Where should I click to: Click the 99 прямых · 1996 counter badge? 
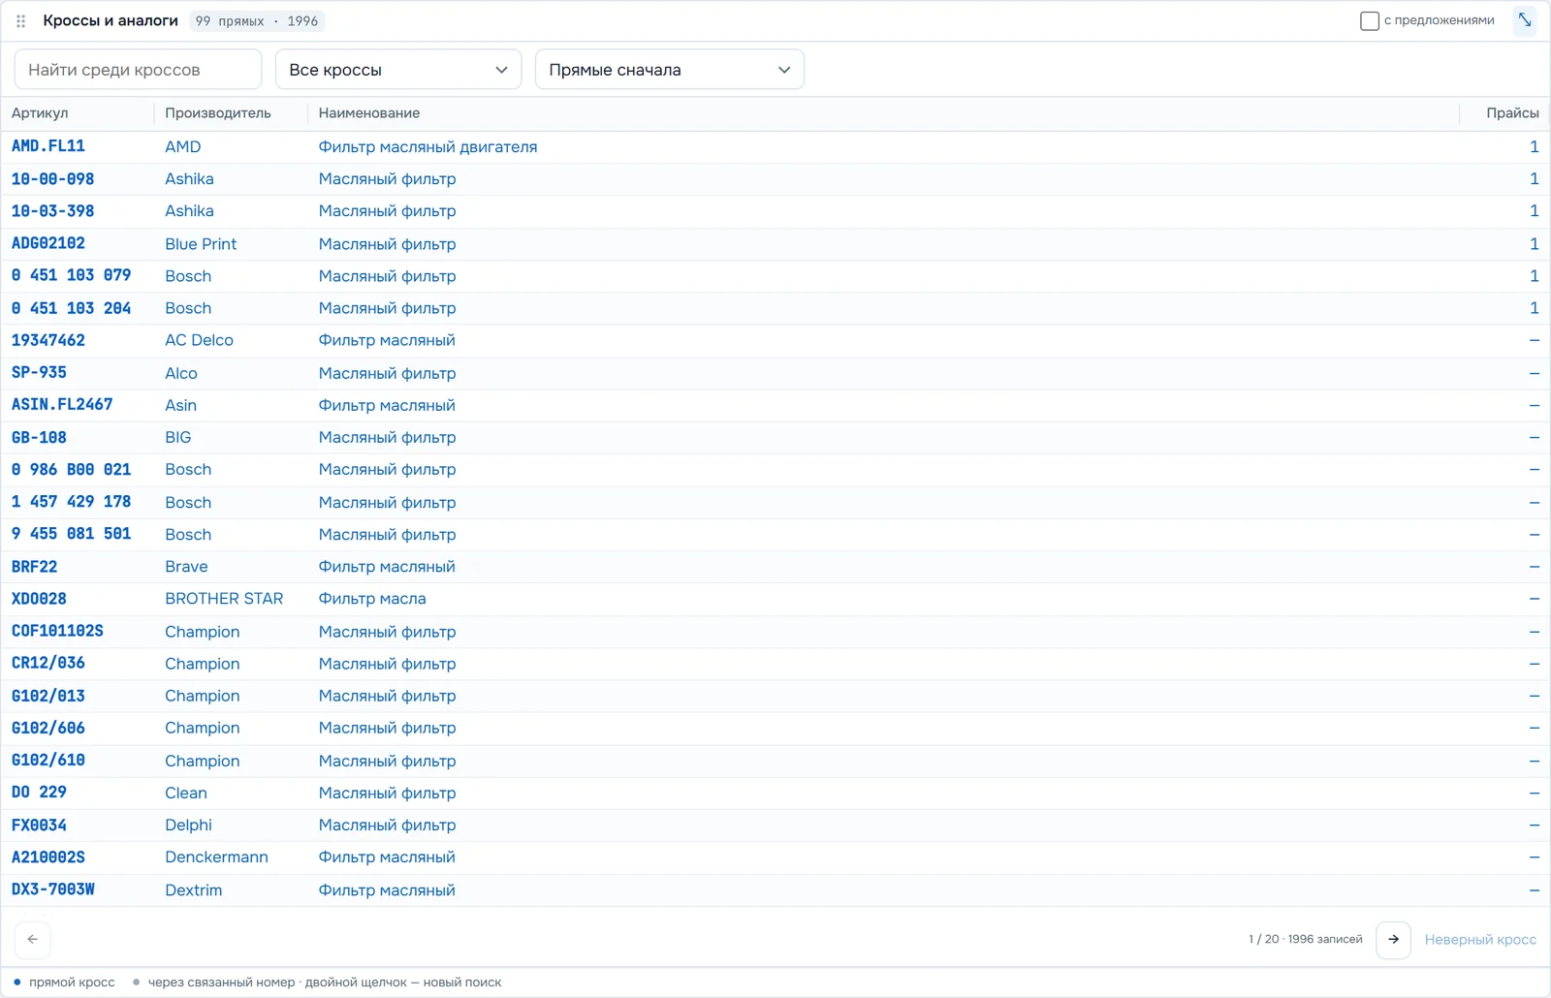click(257, 20)
